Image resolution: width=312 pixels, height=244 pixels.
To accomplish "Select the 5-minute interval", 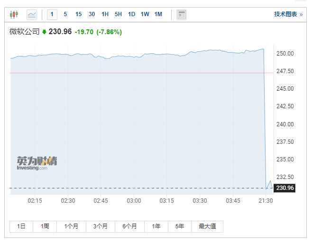I will coord(65,14).
